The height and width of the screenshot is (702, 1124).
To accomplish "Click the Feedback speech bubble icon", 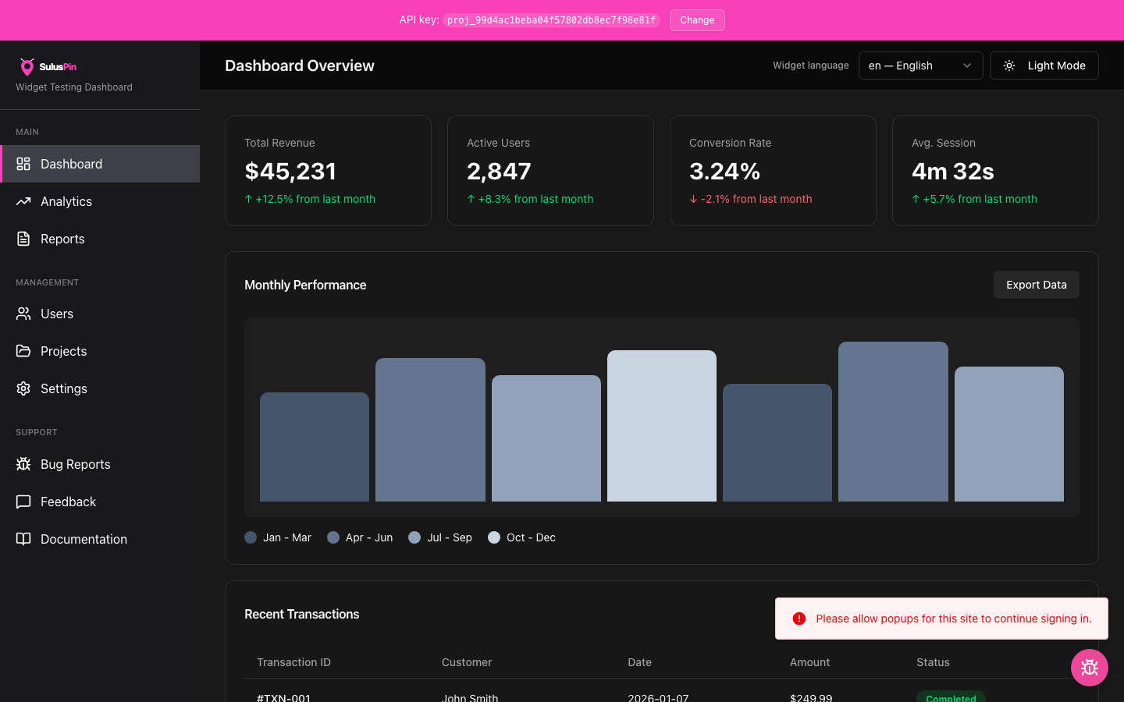I will point(23,502).
